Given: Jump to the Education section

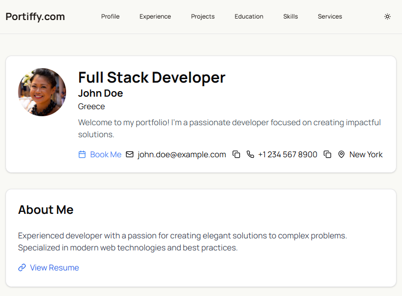Looking at the screenshot, I should click(249, 17).
